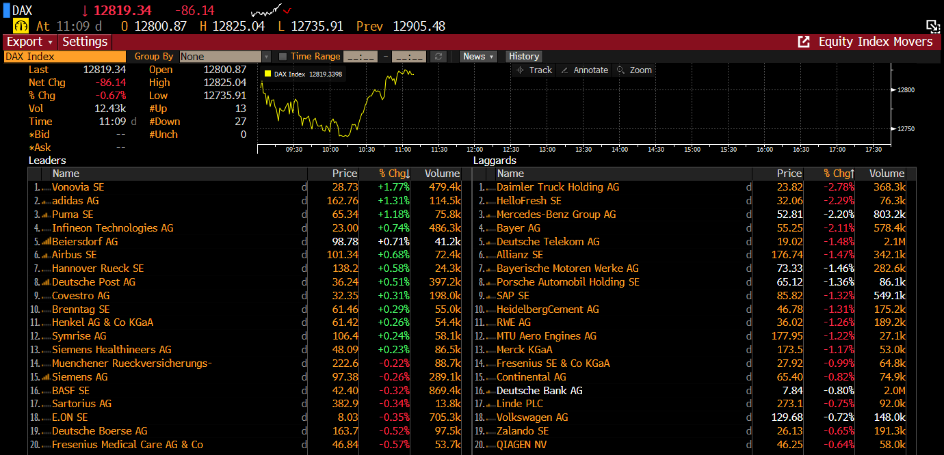The width and height of the screenshot is (944, 455).
Task: Click the Time Range start time field
Action: click(x=360, y=57)
